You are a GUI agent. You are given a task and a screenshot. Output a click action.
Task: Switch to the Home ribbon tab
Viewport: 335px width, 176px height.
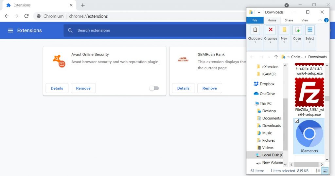[x=272, y=20]
